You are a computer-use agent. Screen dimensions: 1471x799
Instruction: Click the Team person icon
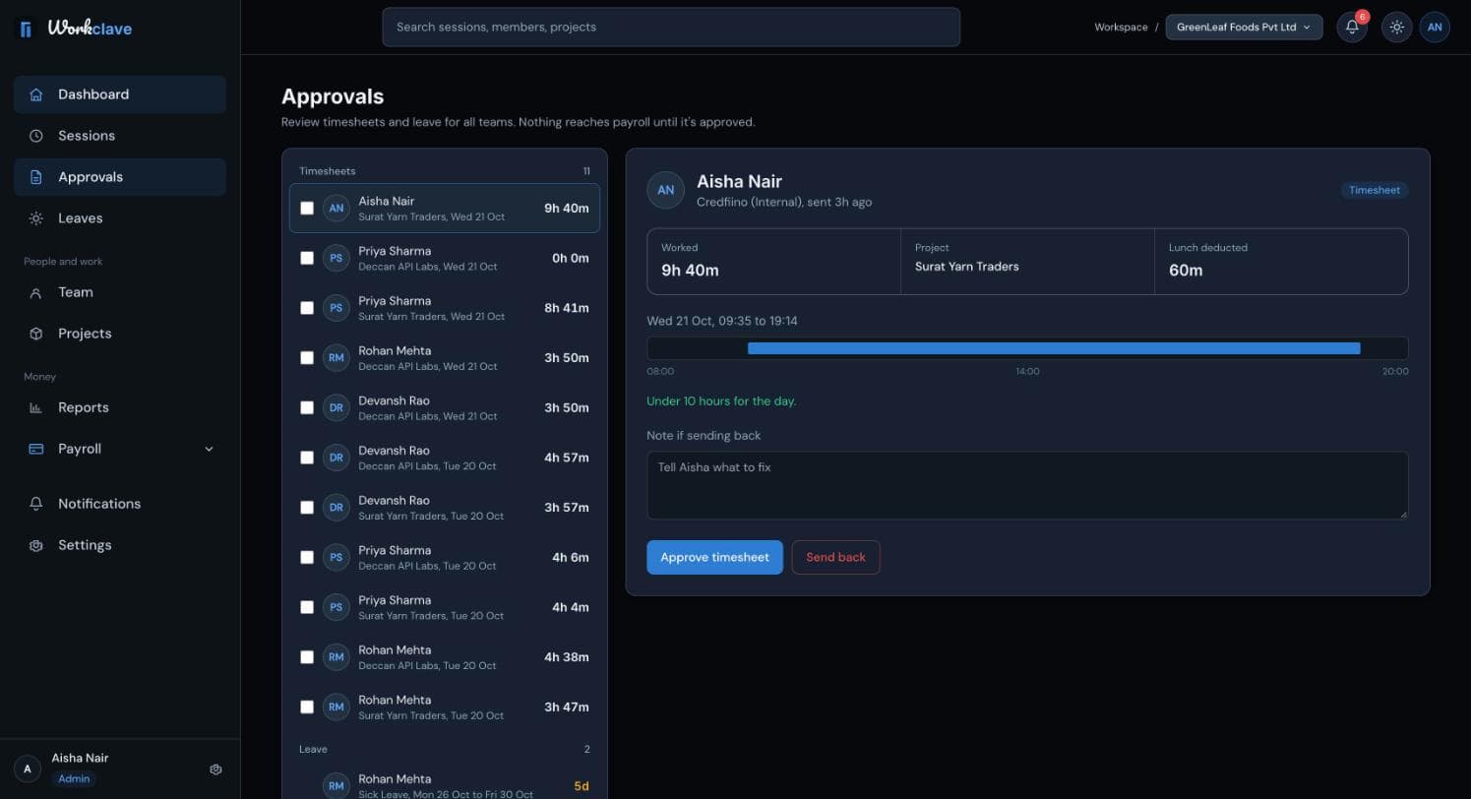coord(36,292)
